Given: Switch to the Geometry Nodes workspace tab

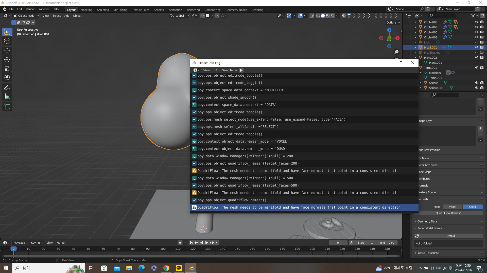Looking at the screenshot, I should tap(236, 10).
